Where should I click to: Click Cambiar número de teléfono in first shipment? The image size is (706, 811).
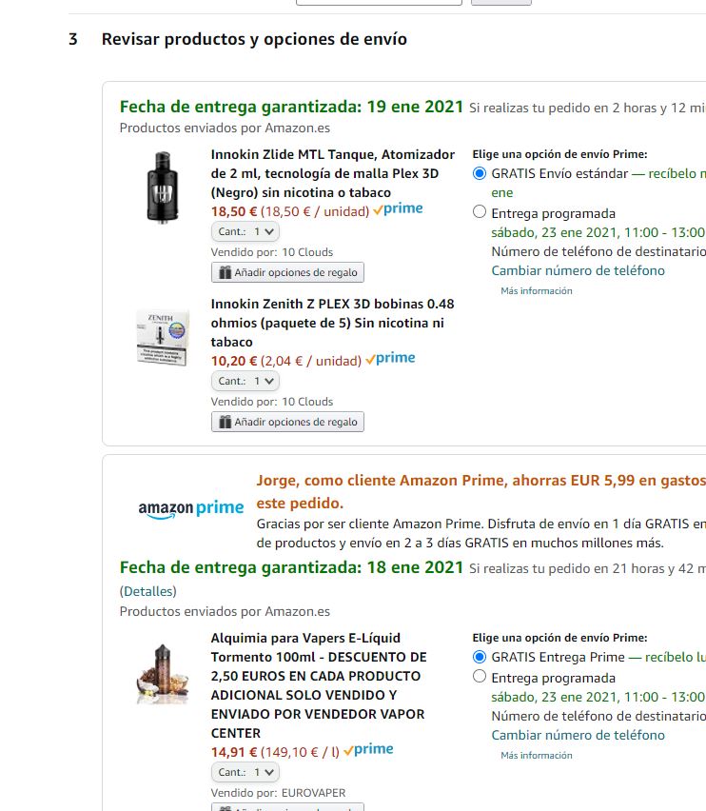point(578,270)
